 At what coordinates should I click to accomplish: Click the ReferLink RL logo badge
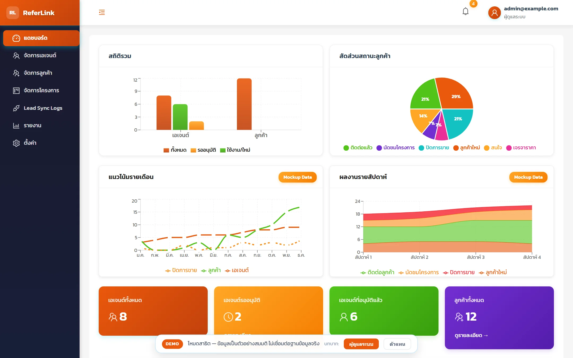click(13, 13)
